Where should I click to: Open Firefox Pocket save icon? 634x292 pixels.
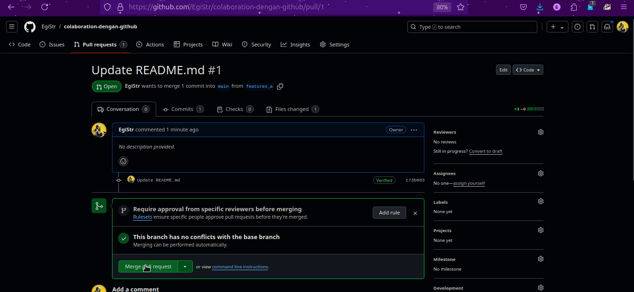coord(523,7)
